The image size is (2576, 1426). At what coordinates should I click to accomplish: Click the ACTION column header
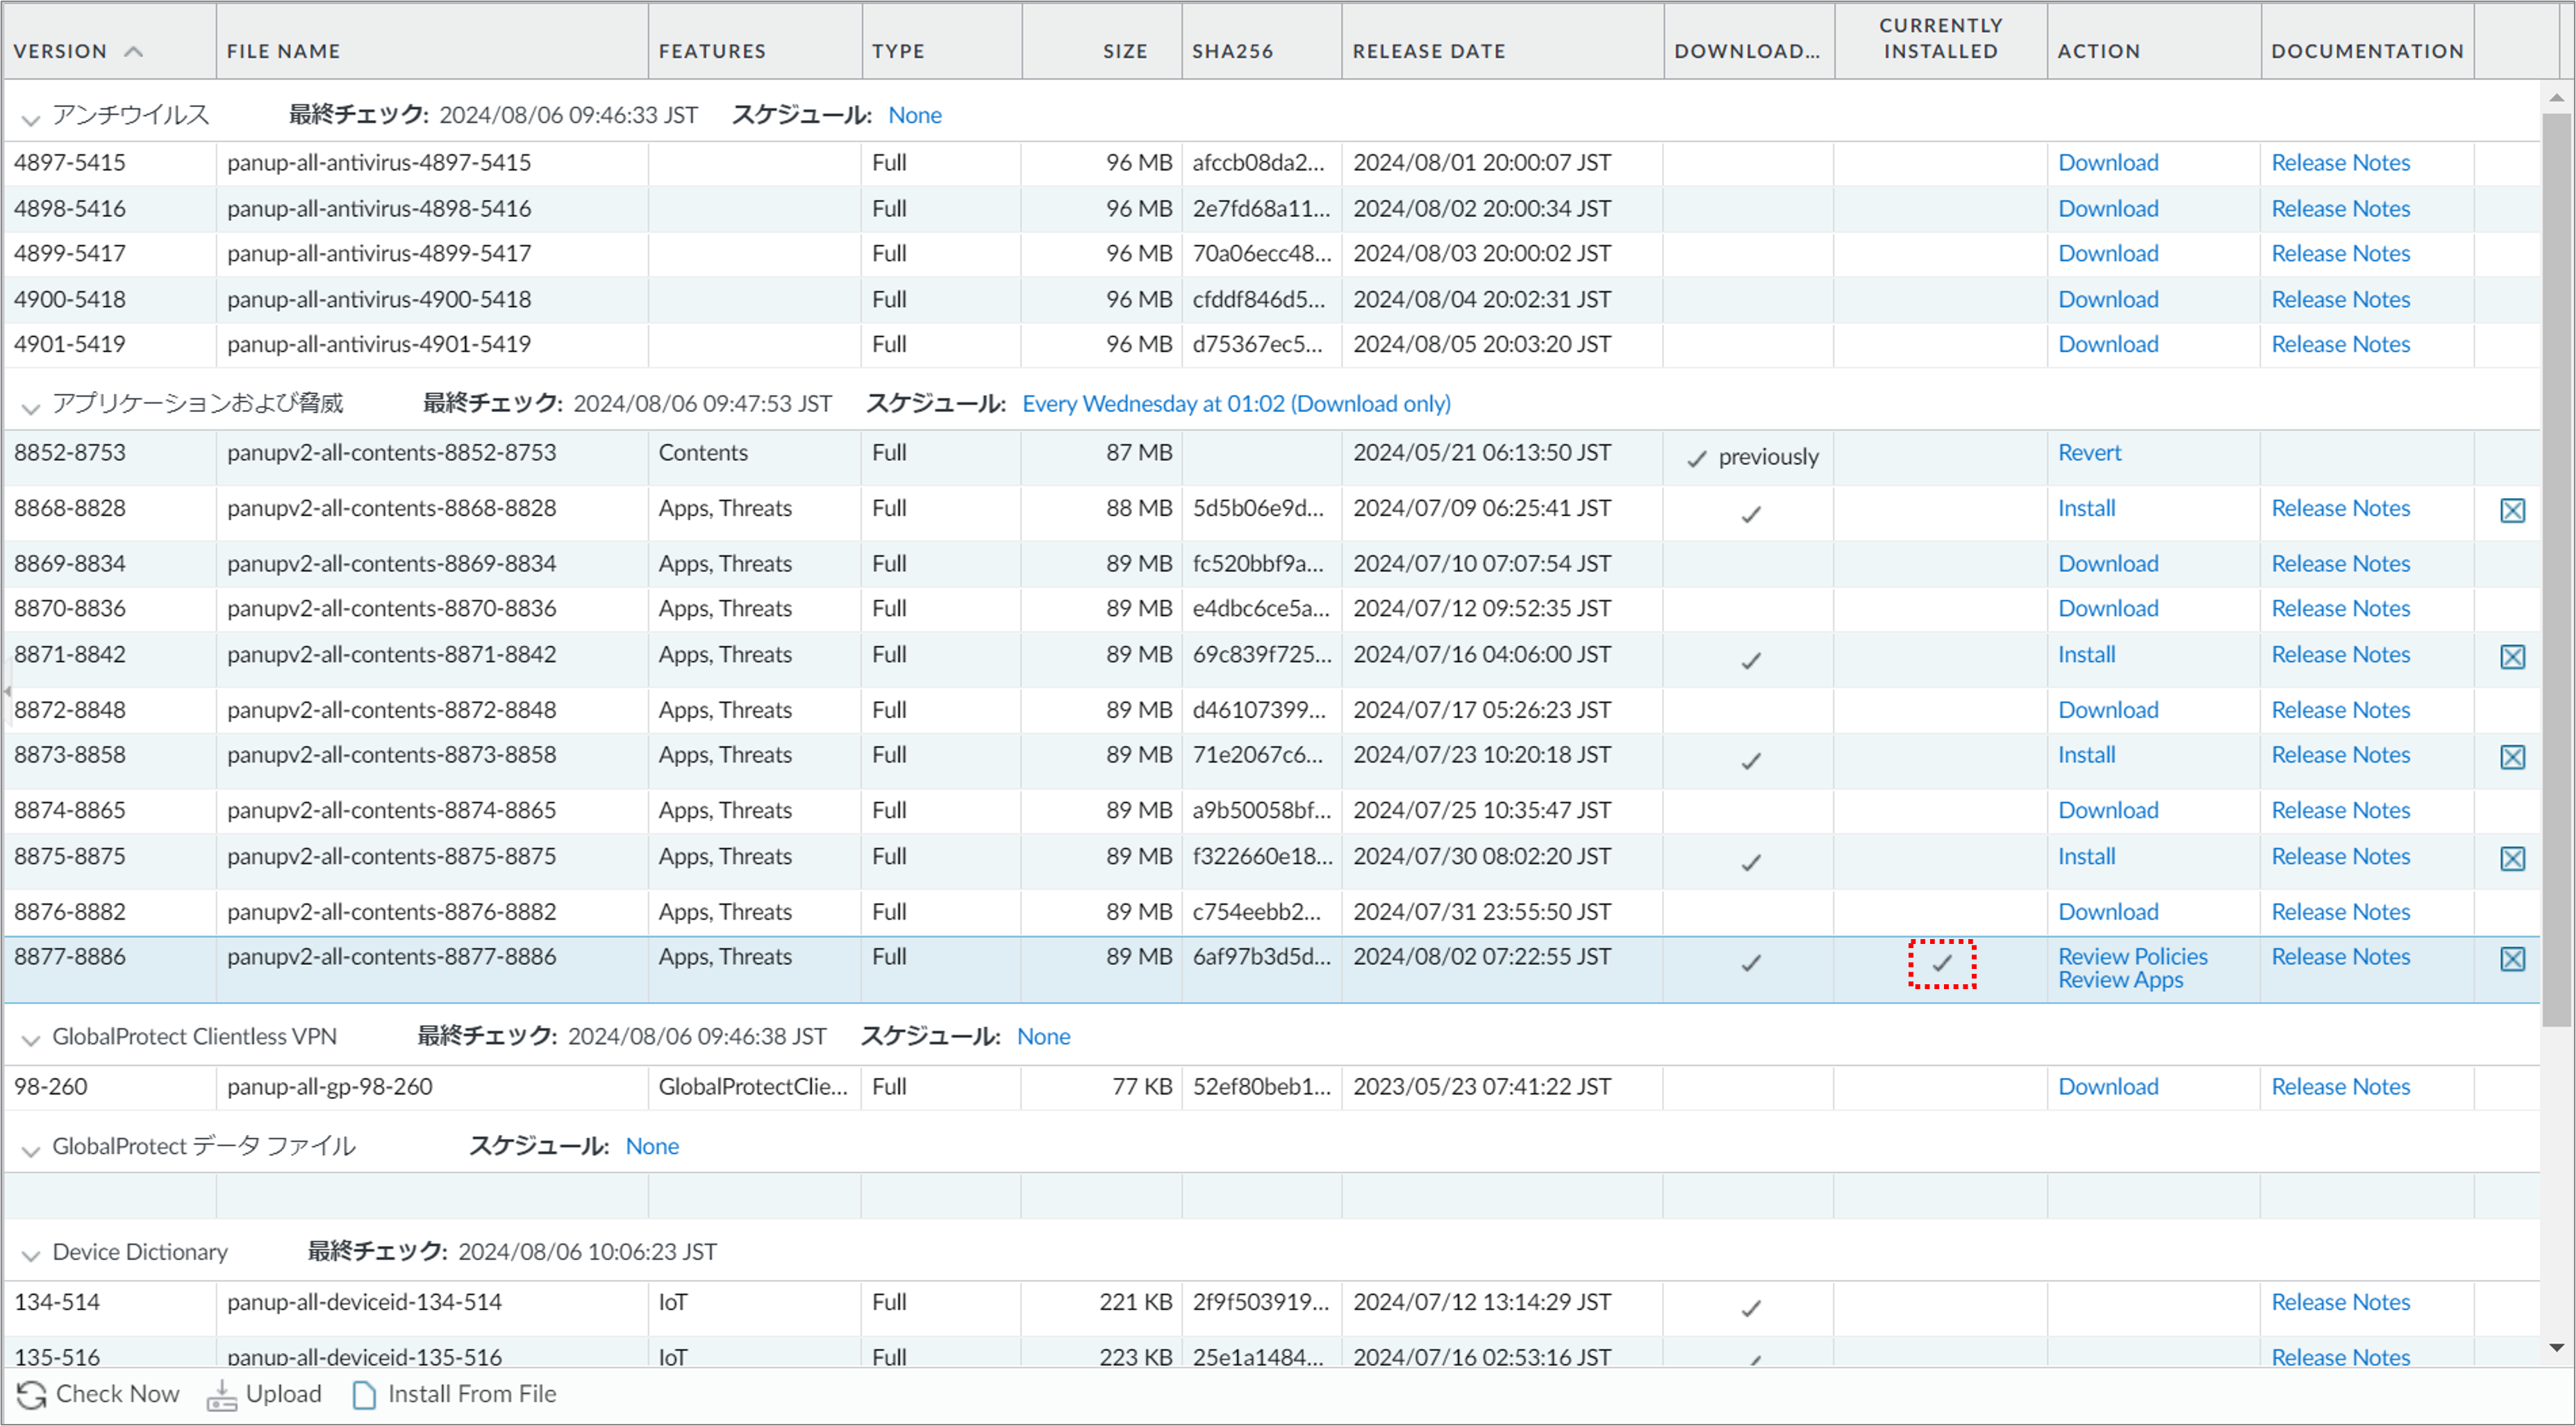coord(2099,51)
